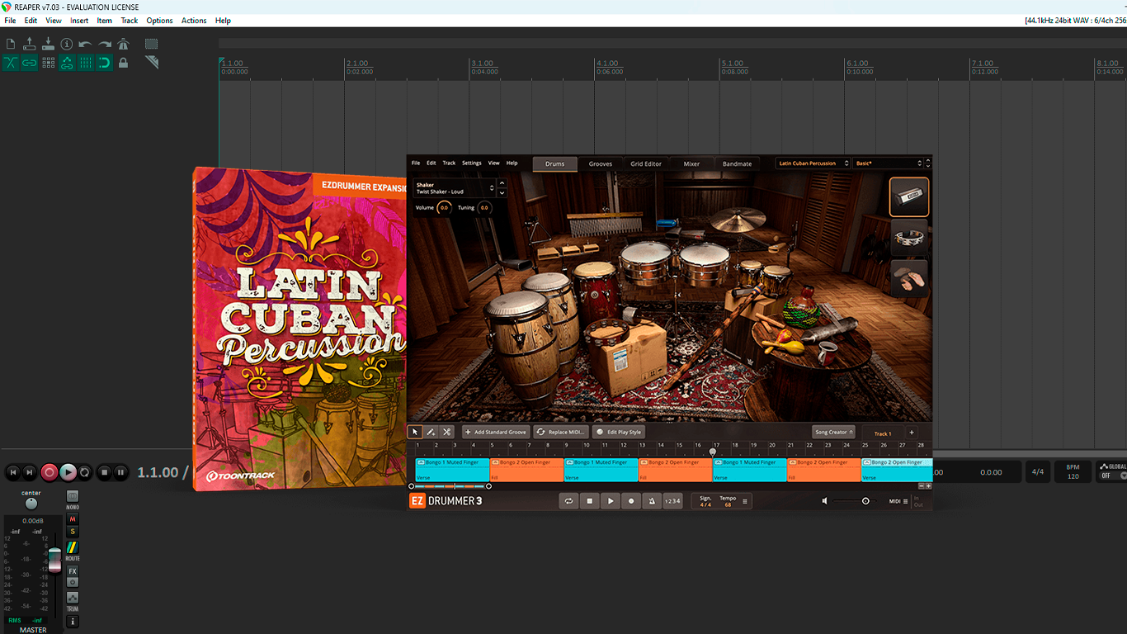This screenshot has width=1127, height=634.
Task: Click EZdrummer play button
Action: pos(611,501)
